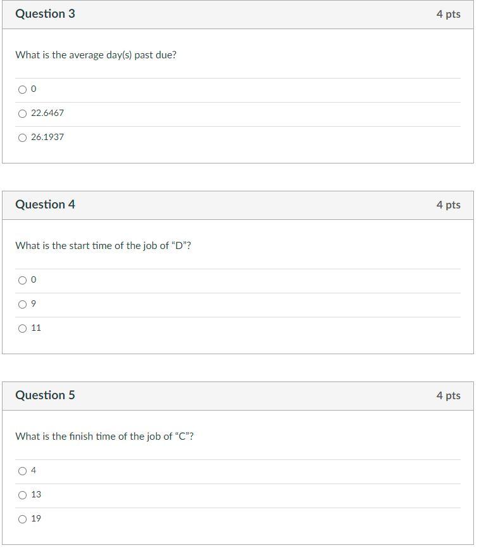Click the 4 pts label for Question 3
This screenshot has width=479, height=550.
tap(449, 13)
